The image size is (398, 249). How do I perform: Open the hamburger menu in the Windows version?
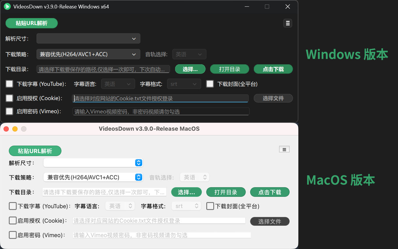click(288, 23)
